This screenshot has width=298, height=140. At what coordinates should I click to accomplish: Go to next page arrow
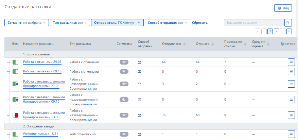coord(289,31)
